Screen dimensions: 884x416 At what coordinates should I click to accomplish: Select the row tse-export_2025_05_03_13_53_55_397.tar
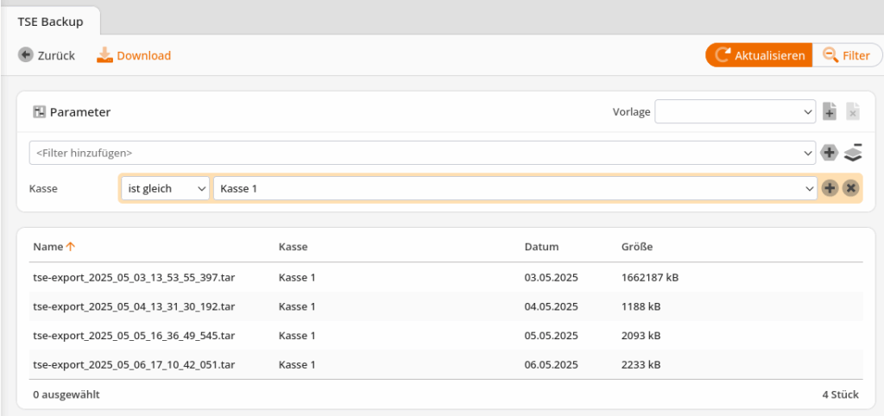pos(445,277)
